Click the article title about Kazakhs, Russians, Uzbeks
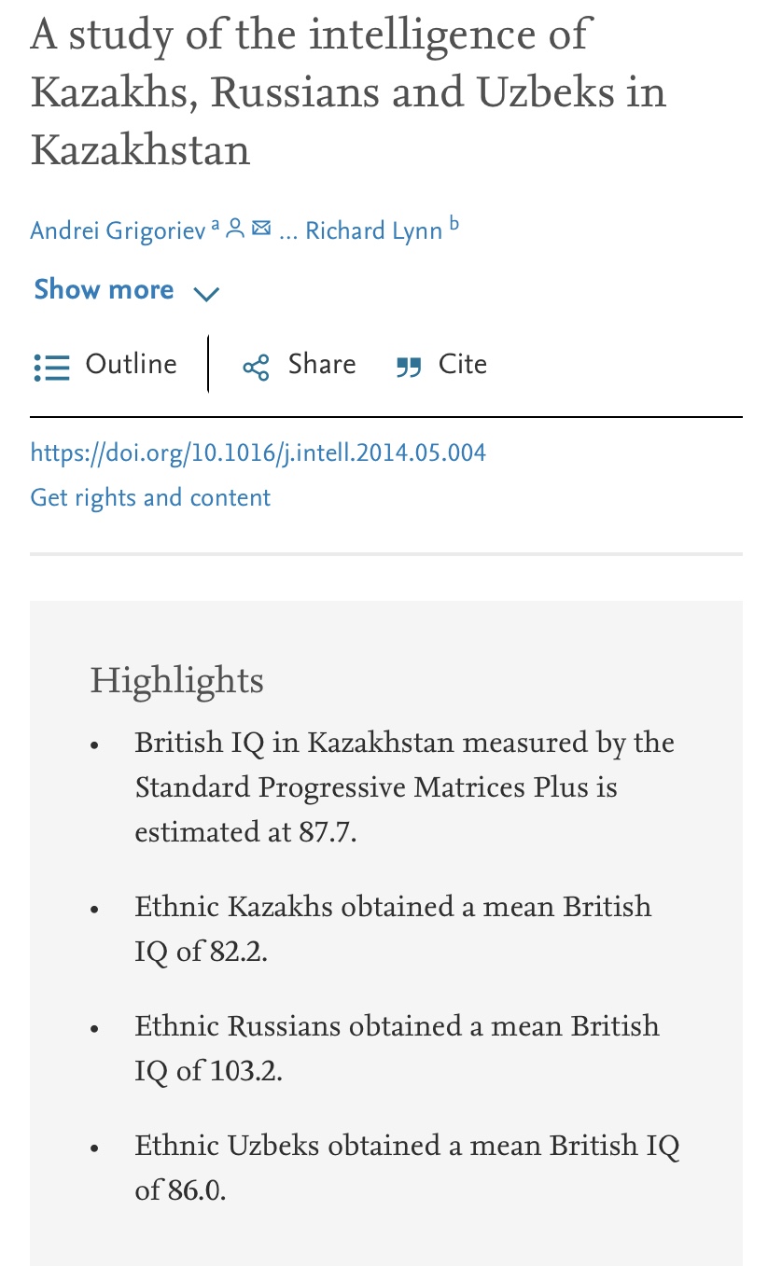This screenshot has width=768, height=1266. coord(348,91)
